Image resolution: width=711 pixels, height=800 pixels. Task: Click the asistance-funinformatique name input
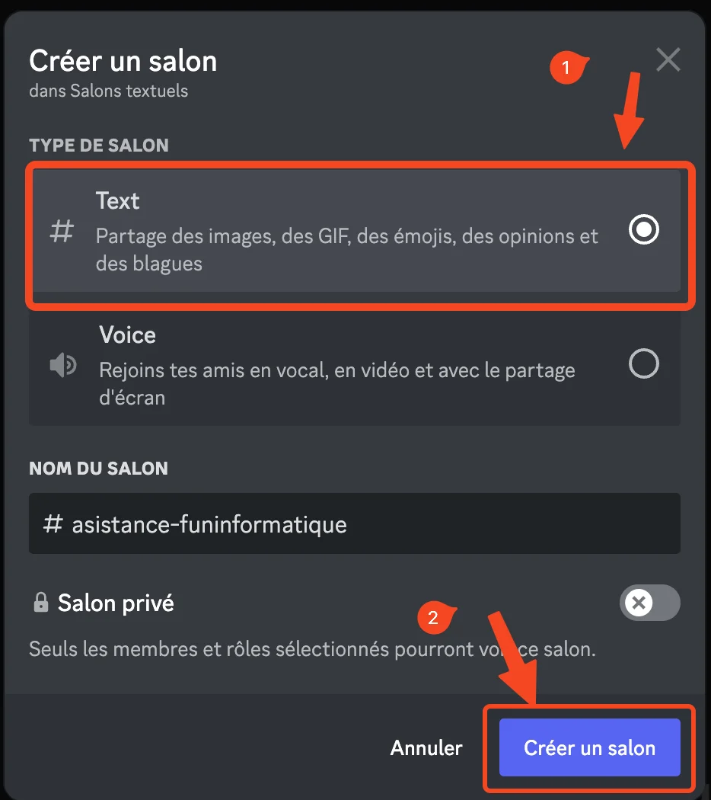tap(355, 523)
